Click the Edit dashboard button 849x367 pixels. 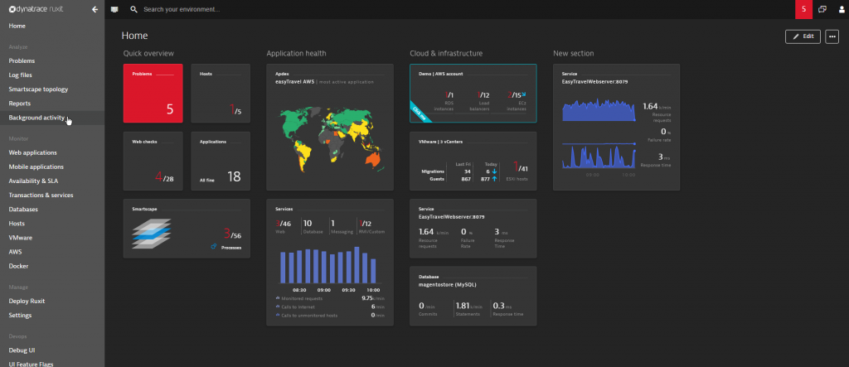coord(803,36)
